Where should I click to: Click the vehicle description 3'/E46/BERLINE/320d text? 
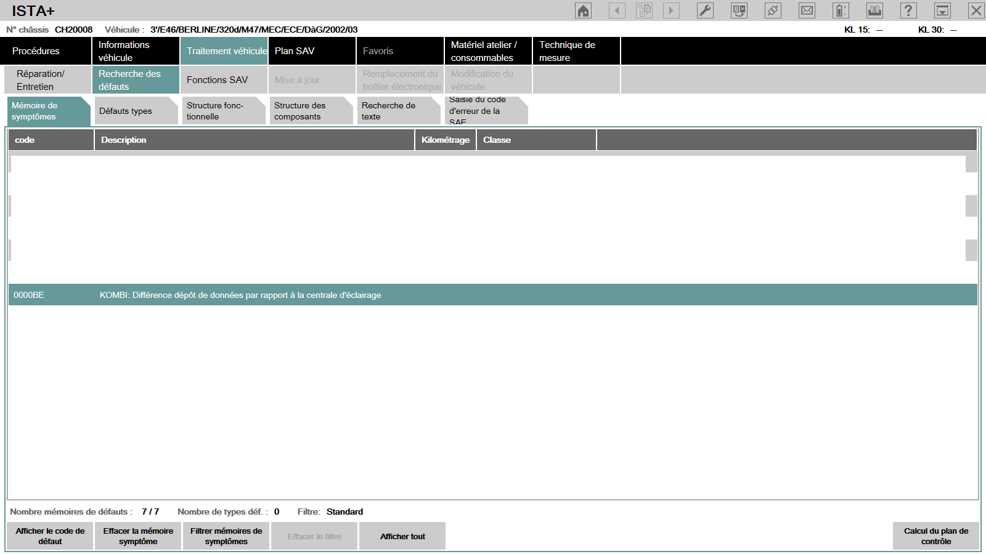(x=254, y=30)
